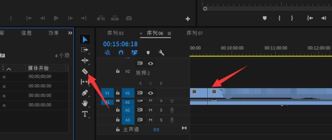Screen dimensions: 332x140
Task: Go to In point in program monitor
Action: pyautogui.click(x=310, y=18)
